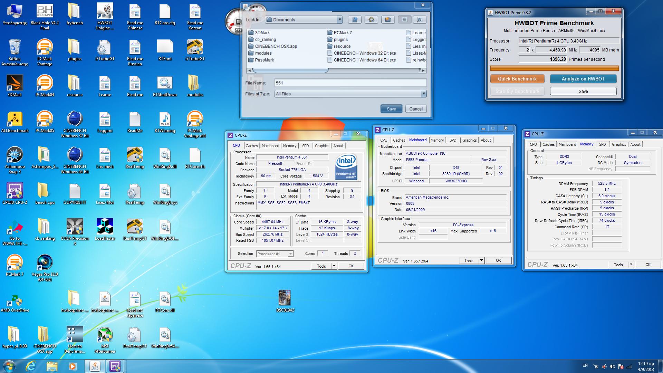Click the Home folder icon in Save dialog

371,20
